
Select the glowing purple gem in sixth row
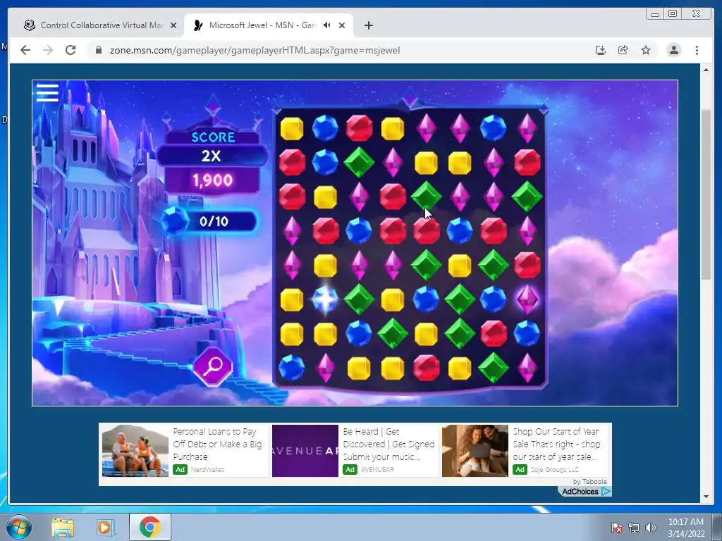pyautogui.click(x=527, y=299)
